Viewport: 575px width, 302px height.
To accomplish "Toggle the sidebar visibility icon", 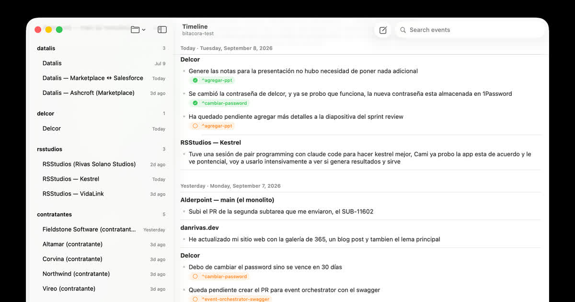I will (162, 30).
